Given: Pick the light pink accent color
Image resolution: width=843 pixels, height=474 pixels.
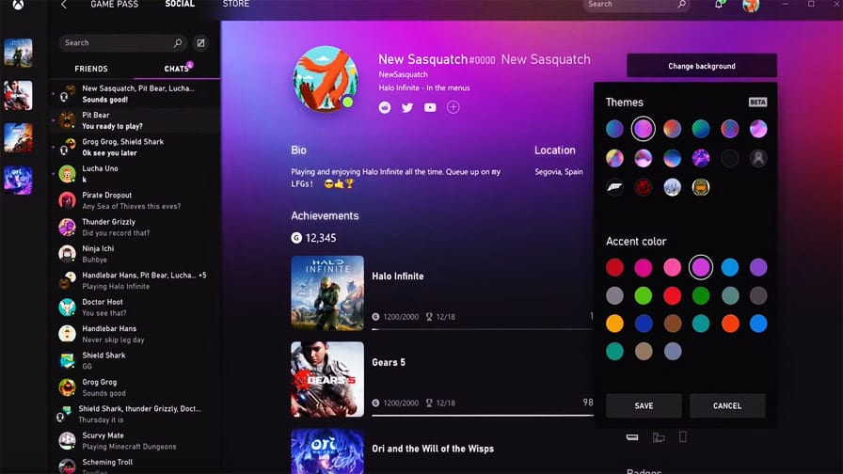Looking at the screenshot, I should [x=672, y=267].
